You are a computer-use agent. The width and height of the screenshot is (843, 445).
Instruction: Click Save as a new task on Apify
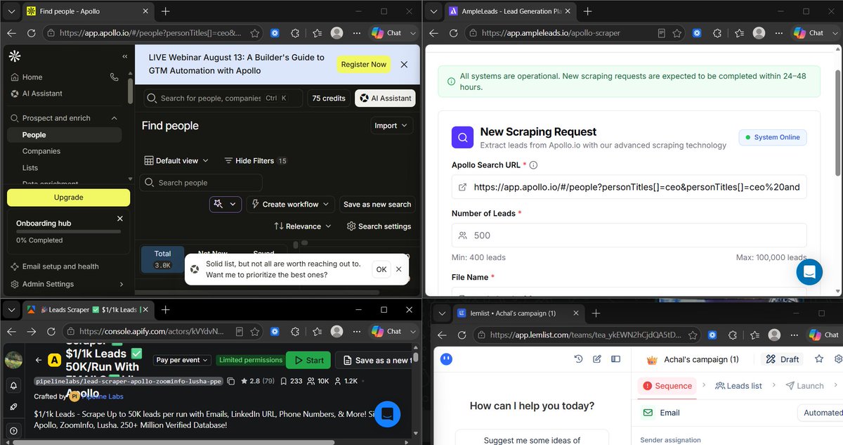[x=374, y=360]
